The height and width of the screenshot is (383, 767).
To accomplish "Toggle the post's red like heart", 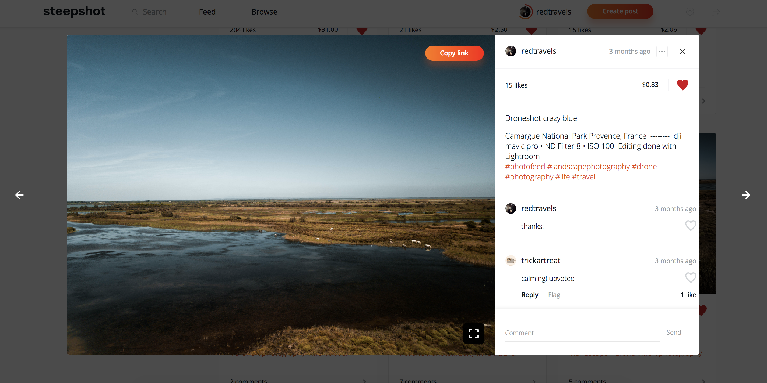I will tap(683, 85).
